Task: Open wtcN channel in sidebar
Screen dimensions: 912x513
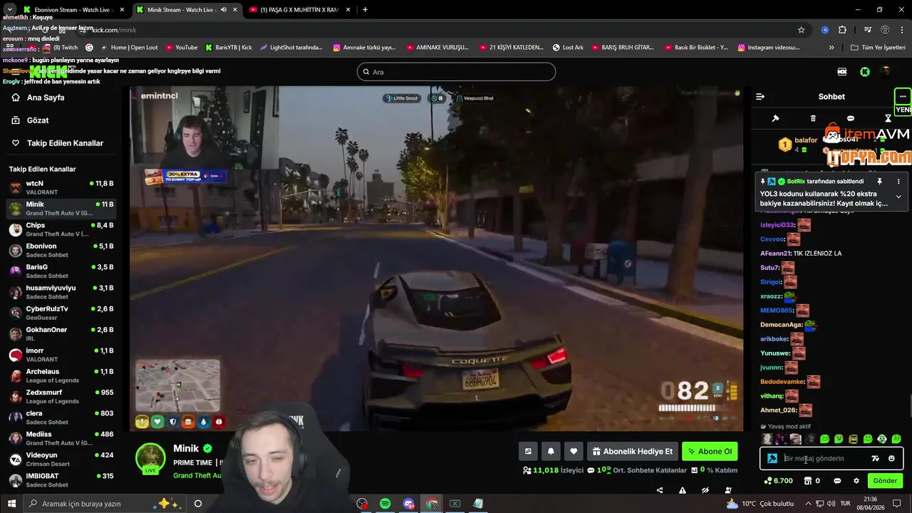Action: click(61, 188)
